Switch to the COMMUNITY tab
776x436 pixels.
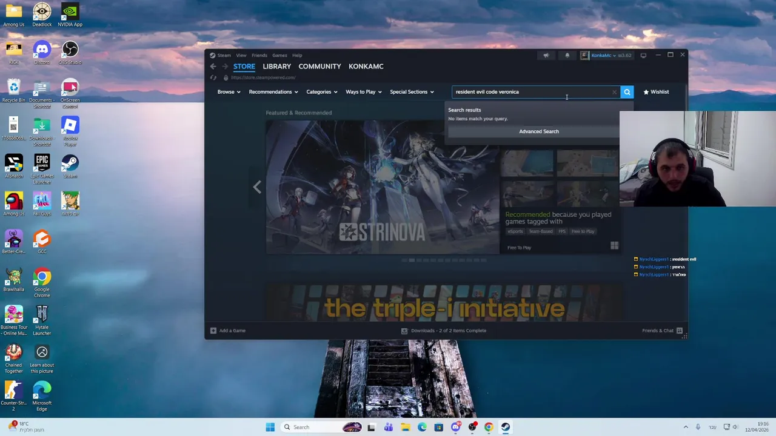[319, 67]
